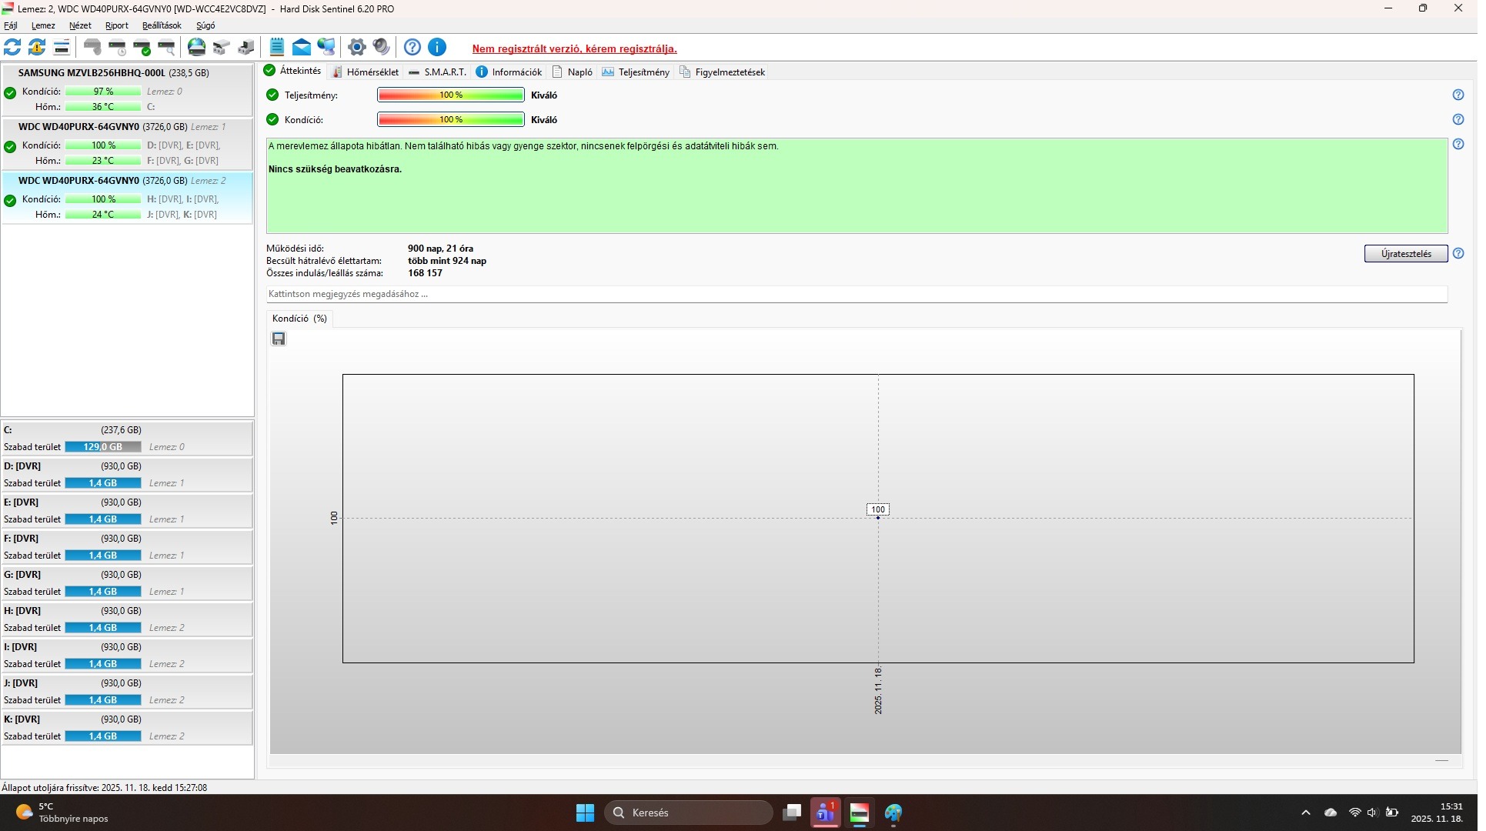Show hidden system tray icons chevron

point(1306,813)
